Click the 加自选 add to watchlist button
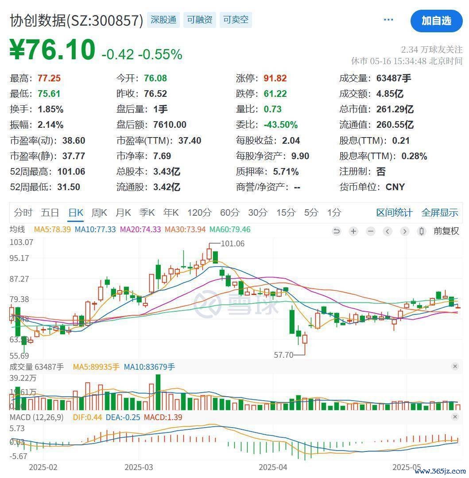The width and height of the screenshot is (469, 478). (x=436, y=21)
